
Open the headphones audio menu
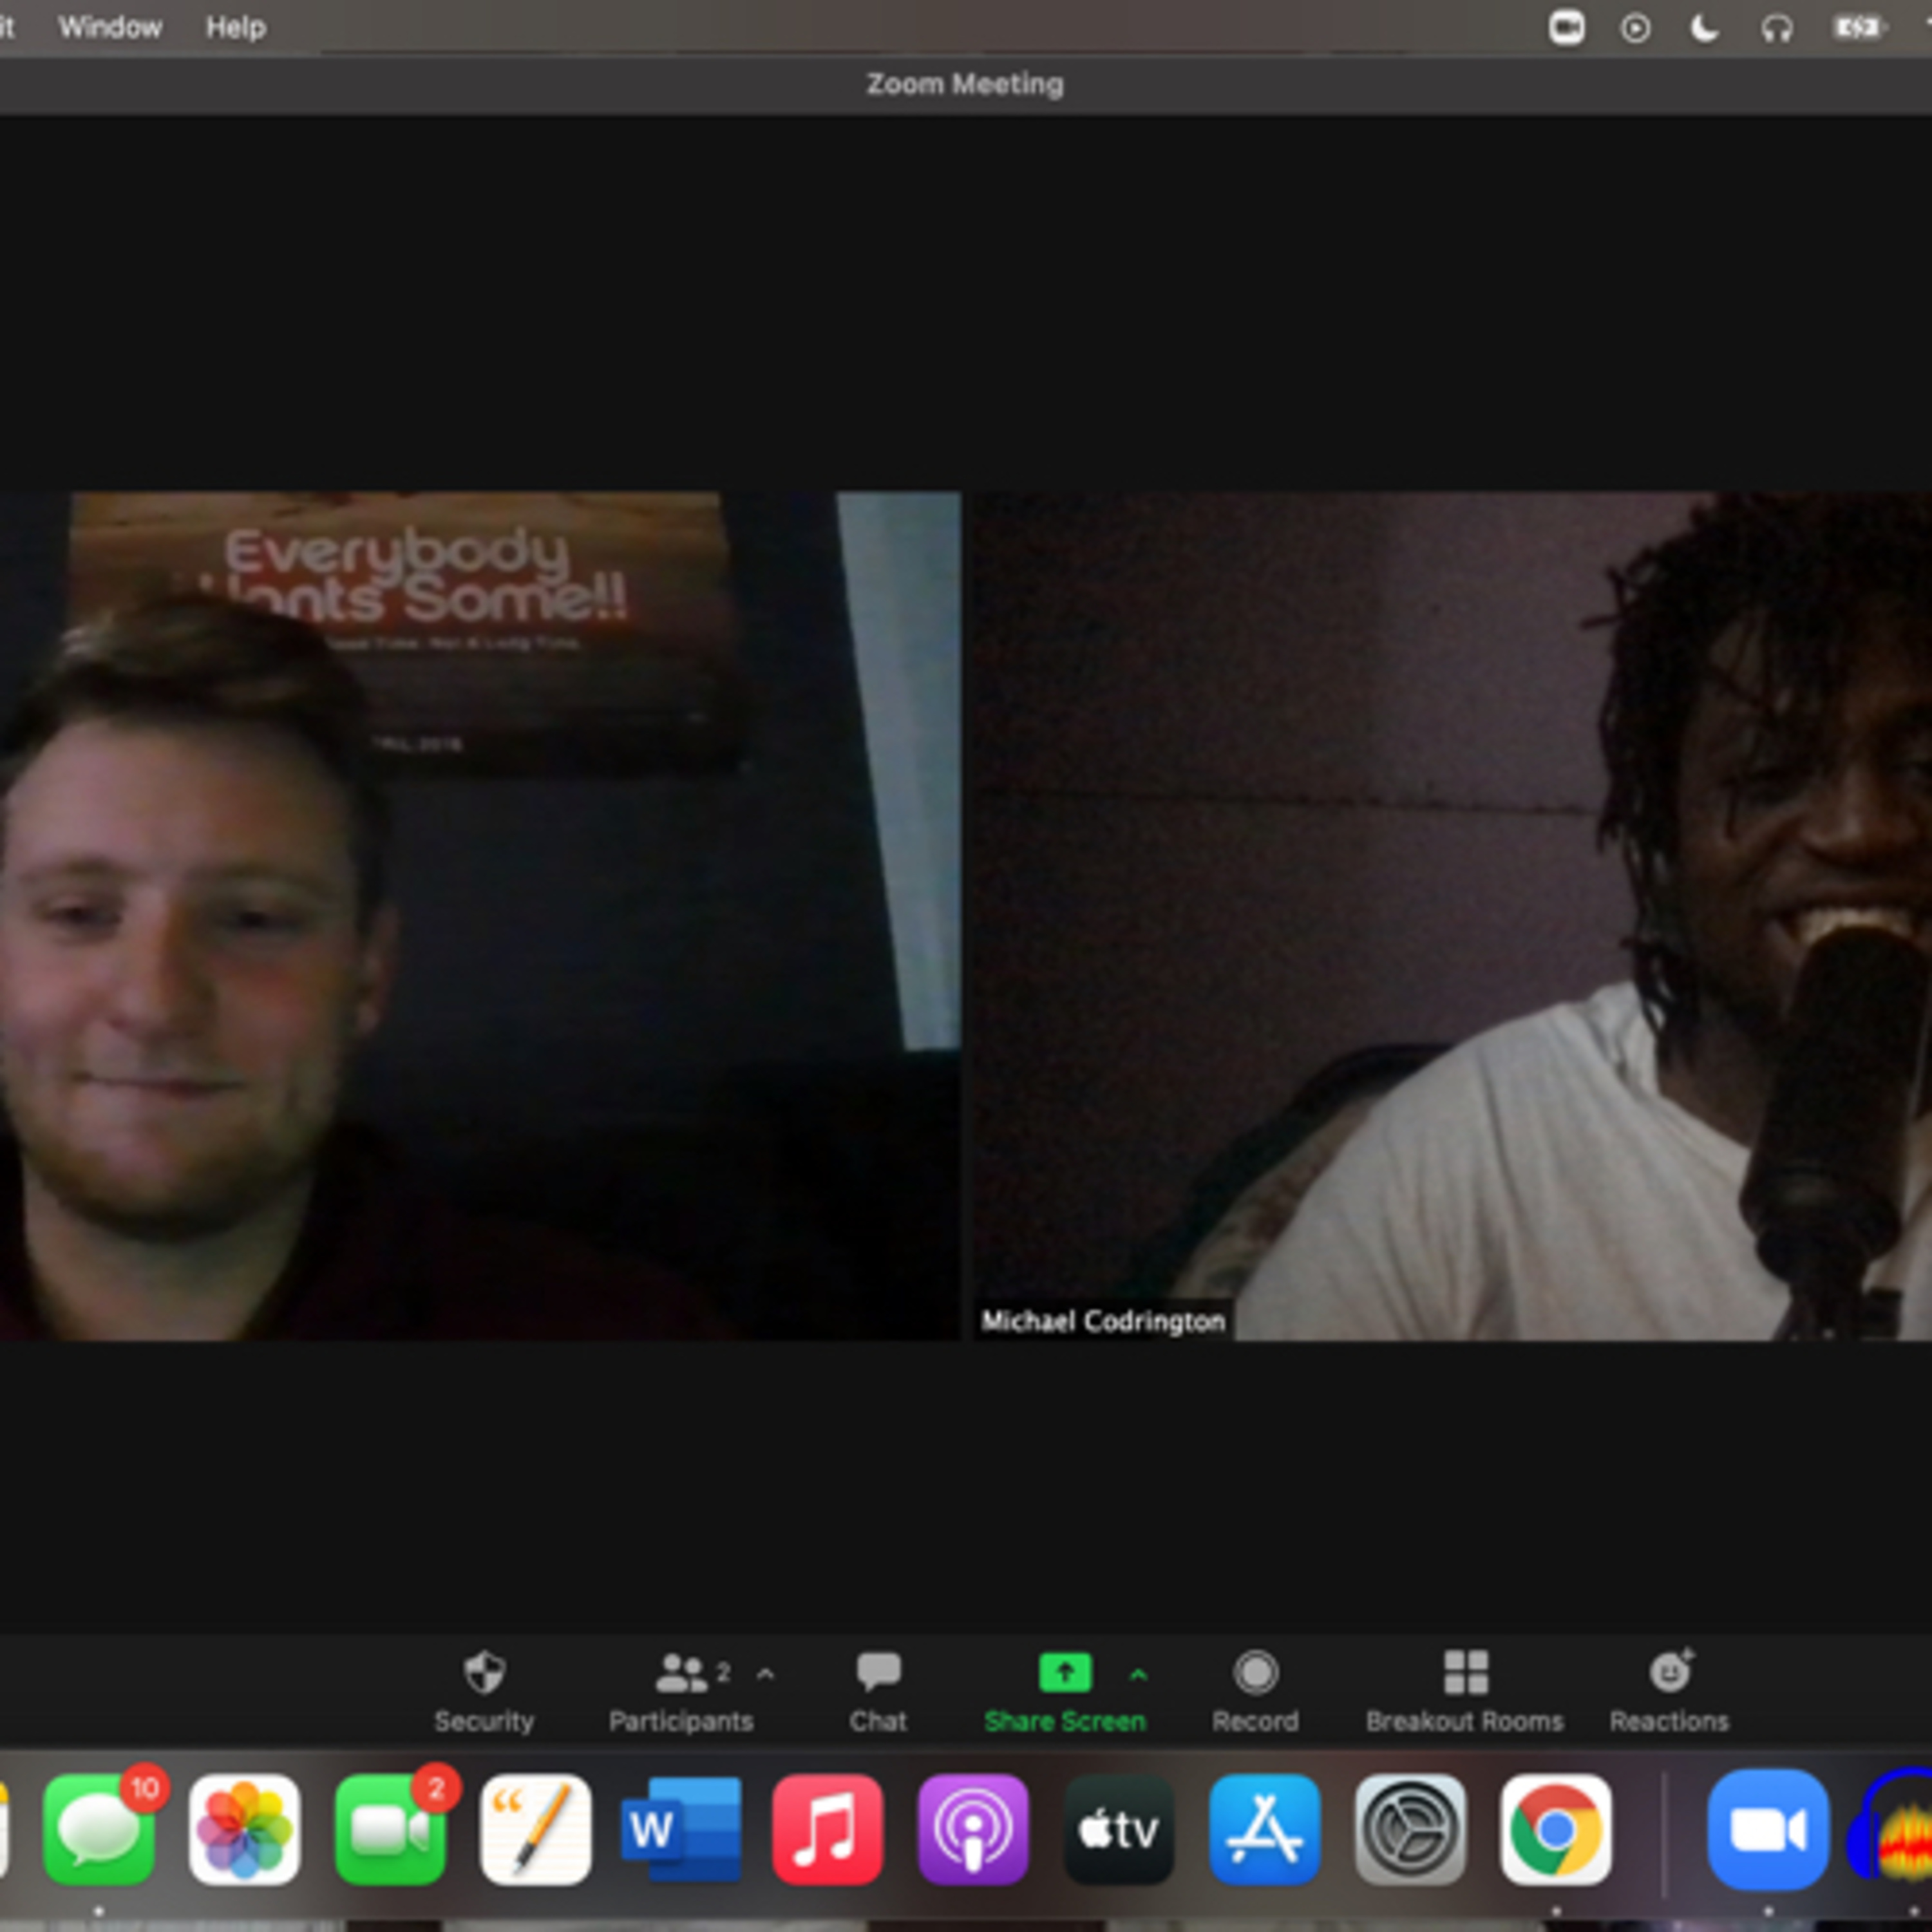[1777, 28]
